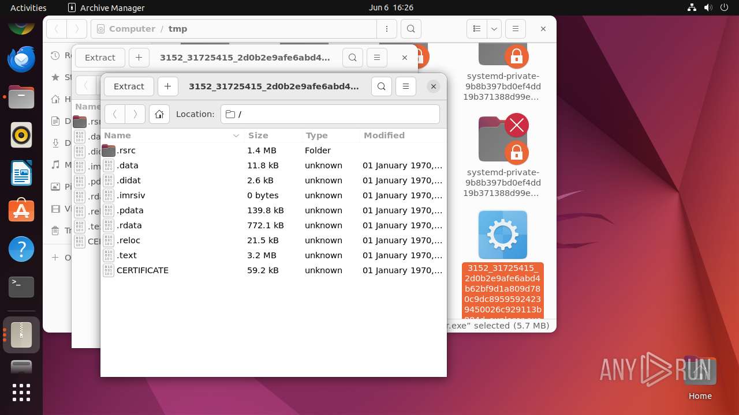739x415 pixels.
Task: Click tmp in Files path bar
Action: click(178, 29)
